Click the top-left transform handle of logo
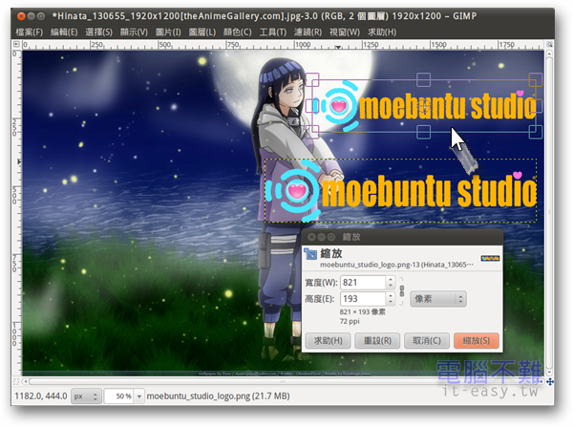 [312, 79]
